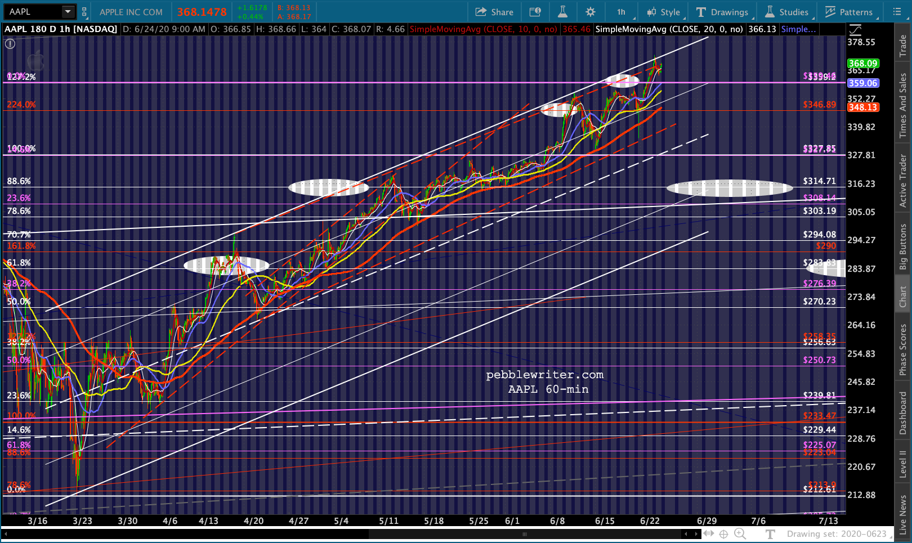Click the 6/22 date label on time axis
912x543 pixels.
pos(650,520)
